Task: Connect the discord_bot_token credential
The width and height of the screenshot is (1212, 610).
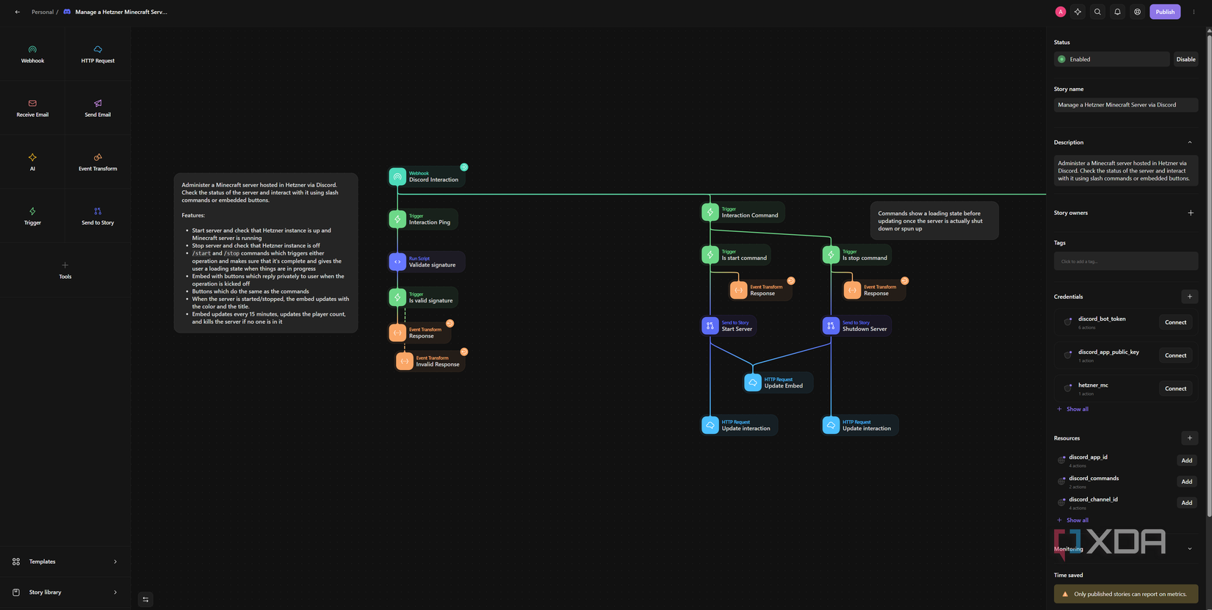Action: (1175, 322)
